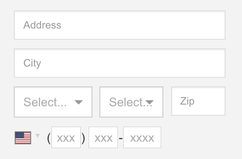Choose phone country via the flag selector
242x159 pixels.
(27, 138)
